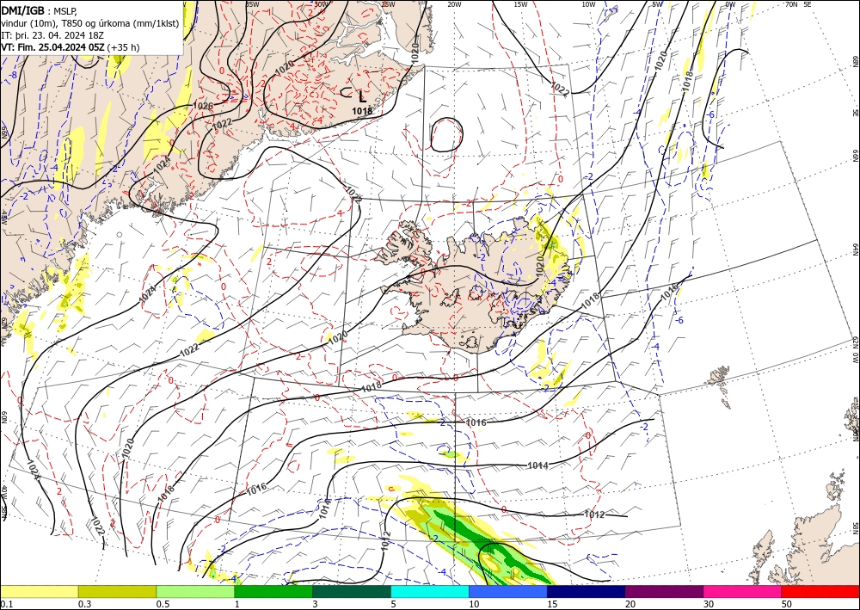Click the 10W longitude label at top
The height and width of the screenshot is (610, 860).
pos(588,4)
